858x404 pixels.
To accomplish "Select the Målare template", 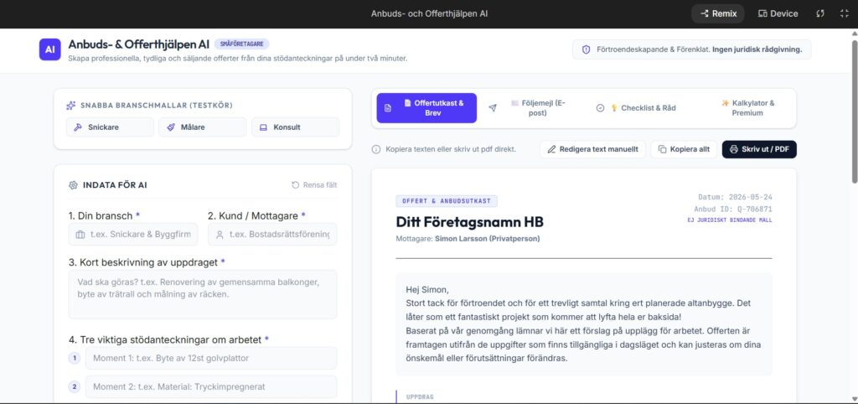I will (x=203, y=127).
